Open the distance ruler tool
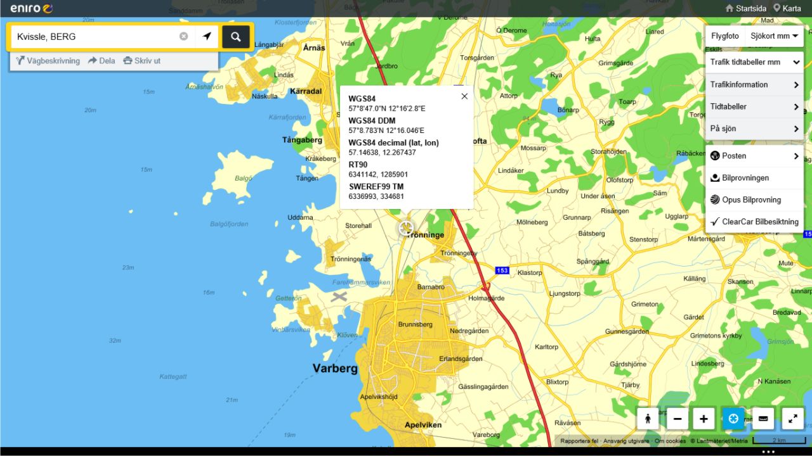812x456 pixels. click(x=763, y=419)
